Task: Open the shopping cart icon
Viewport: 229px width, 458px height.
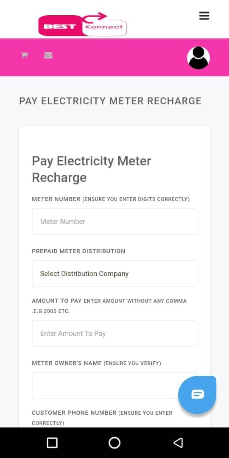Action: coord(24,55)
